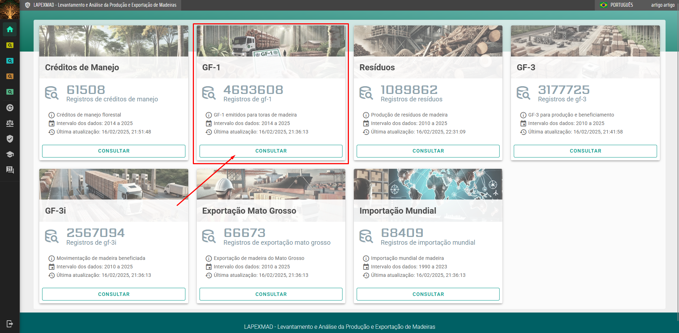This screenshot has height=333, width=679.
Task: Click the question chat icon in sidebar
Action: (x=10, y=170)
